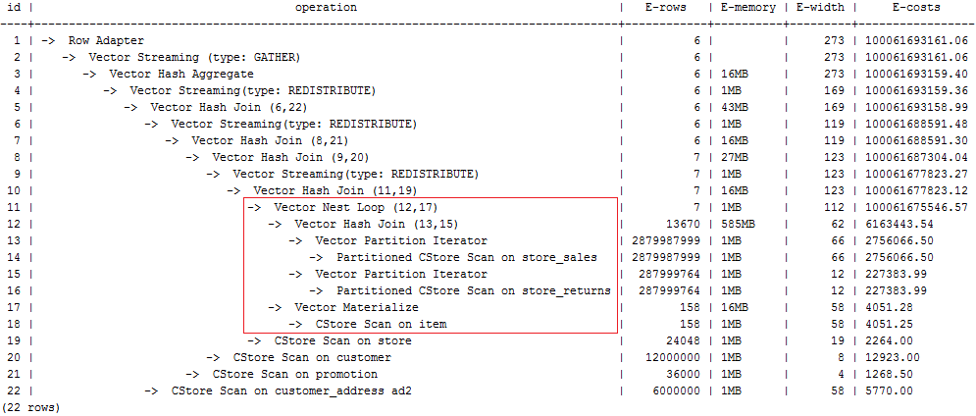Select Partitioned CStore Scan on store_returns
Screen dimensions: 976x416
pos(473,291)
